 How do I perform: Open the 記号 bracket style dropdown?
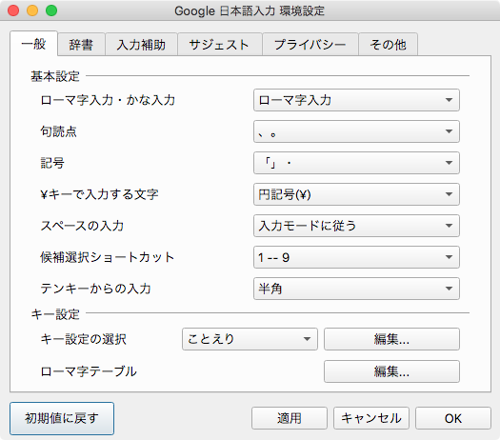coord(356,163)
